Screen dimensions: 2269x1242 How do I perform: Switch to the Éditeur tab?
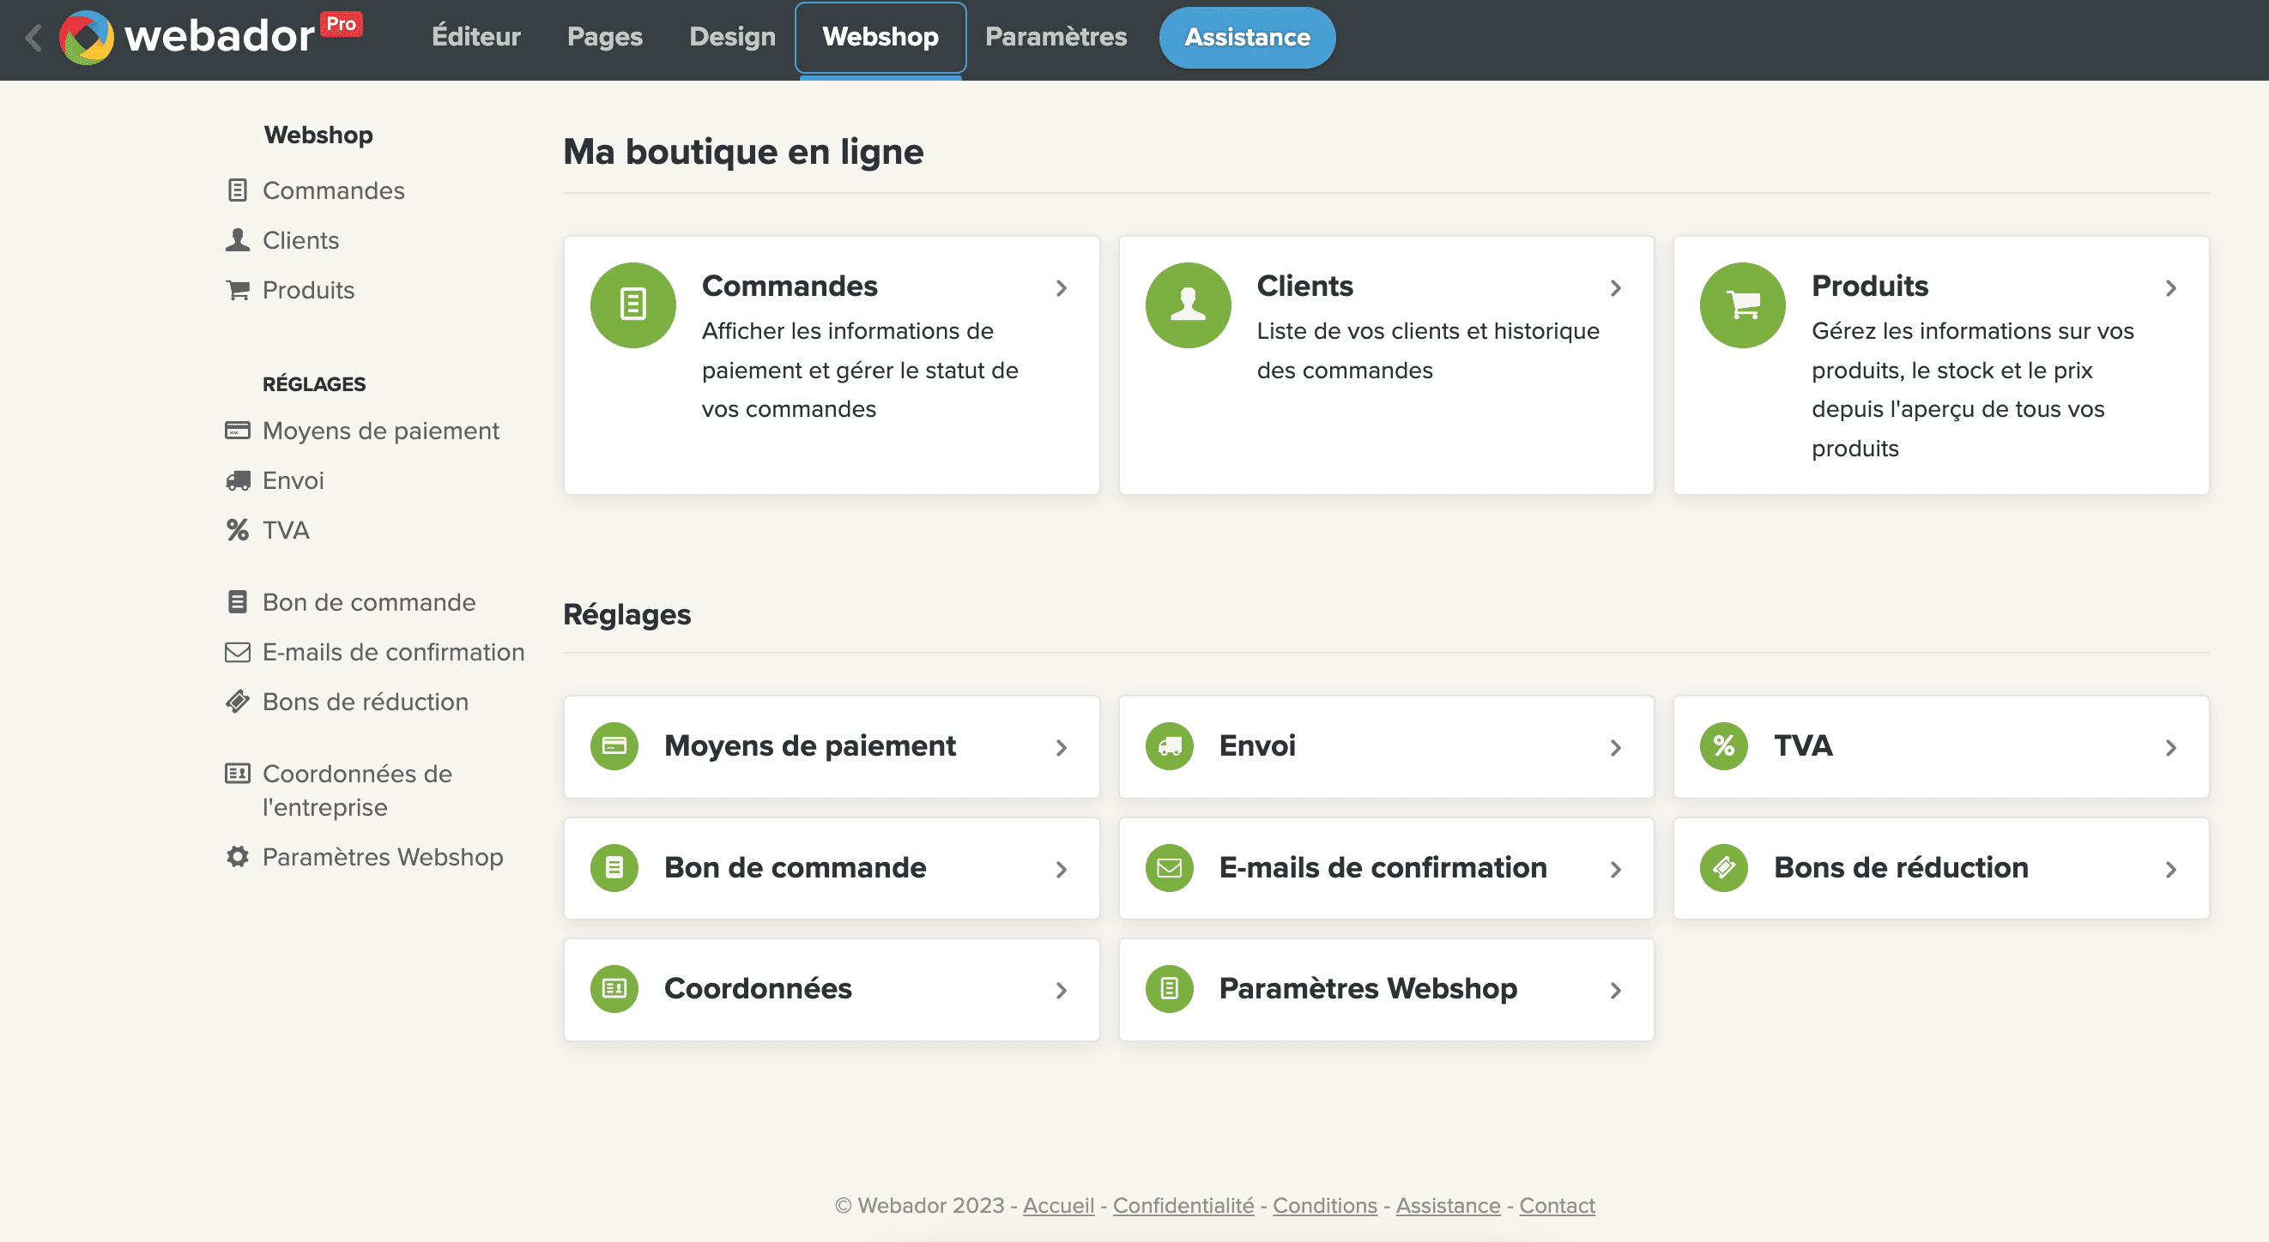tap(475, 37)
